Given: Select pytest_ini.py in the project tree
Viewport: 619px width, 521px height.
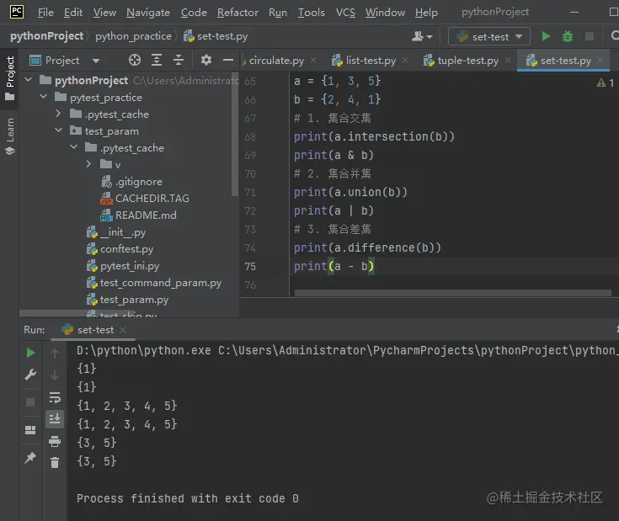Looking at the screenshot, I should click(123, 266).
